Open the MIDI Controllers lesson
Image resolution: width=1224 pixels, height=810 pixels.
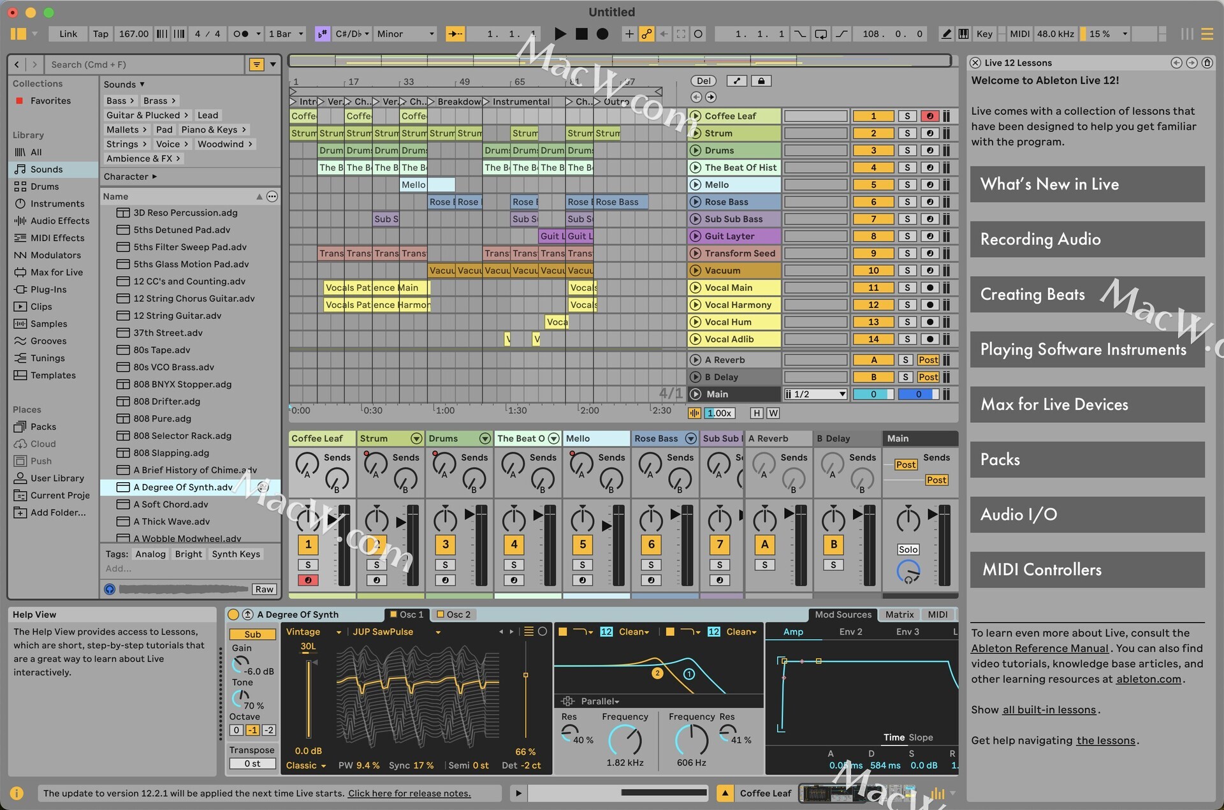pos(1087,570)
